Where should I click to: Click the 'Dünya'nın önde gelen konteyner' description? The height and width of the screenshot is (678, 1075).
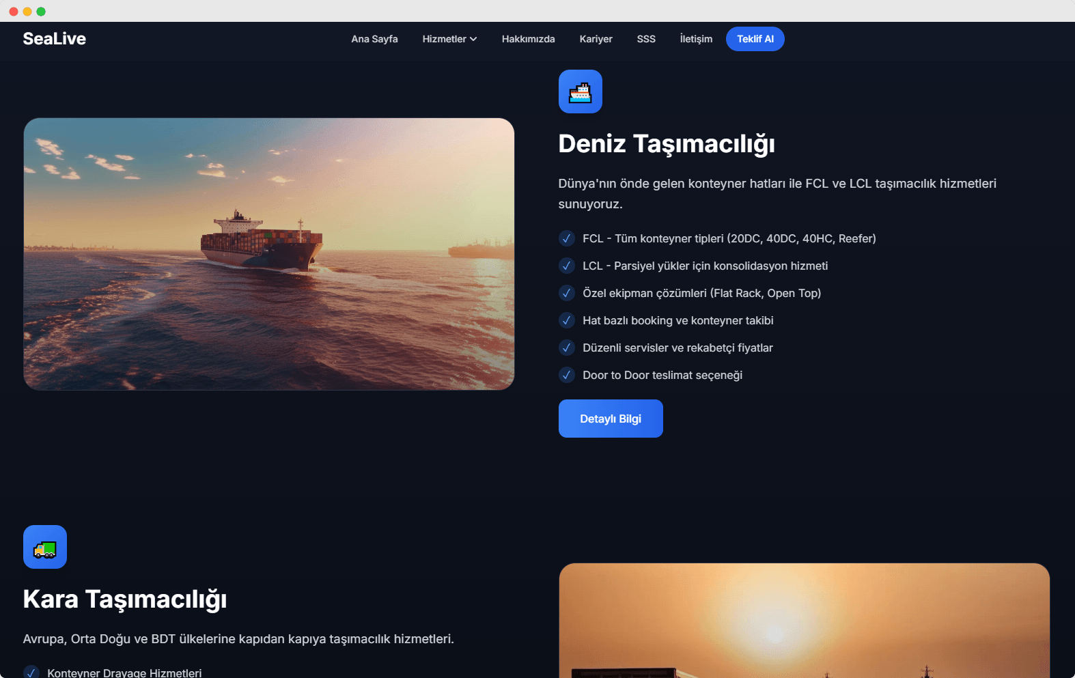point(777,194)
